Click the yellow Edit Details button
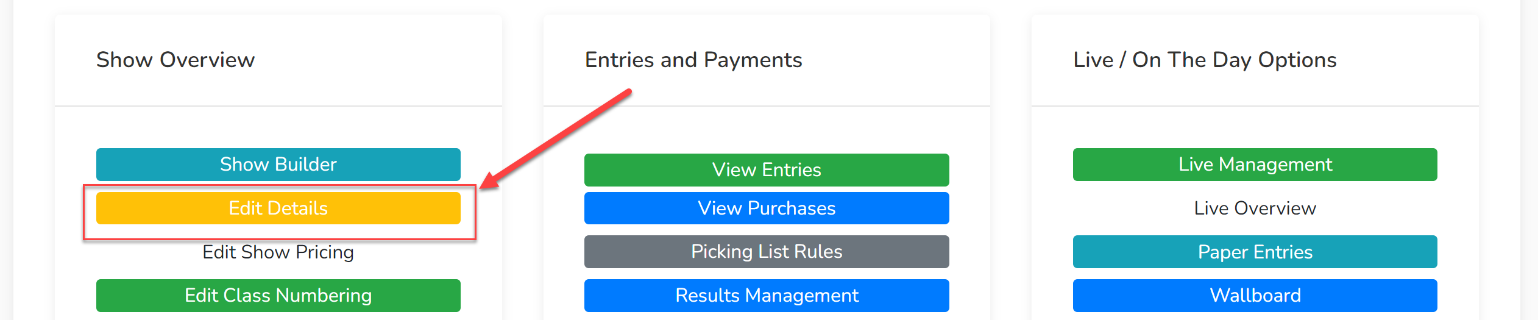The image size is (1538, 320). pos(278,208)
